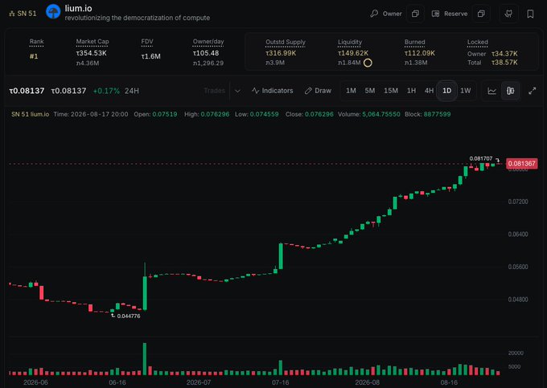The image size is (547, 388).
Task: Click the τ105.48 owner per day value
Action: pos(206,53)
